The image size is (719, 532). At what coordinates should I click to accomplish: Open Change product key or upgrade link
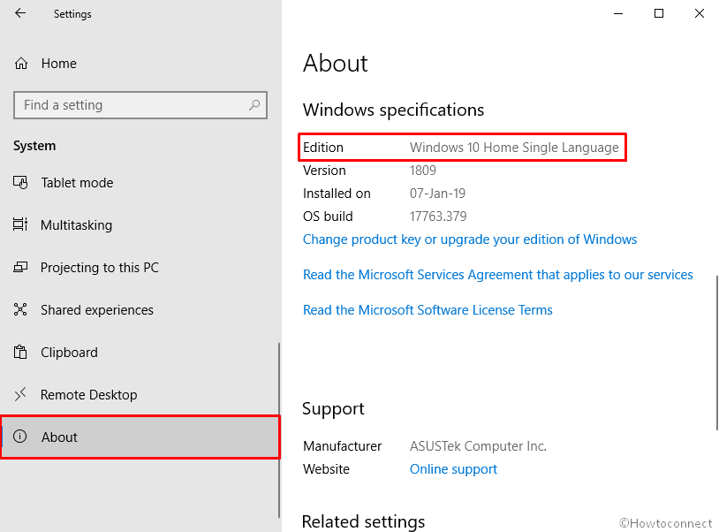coord(470,239)
